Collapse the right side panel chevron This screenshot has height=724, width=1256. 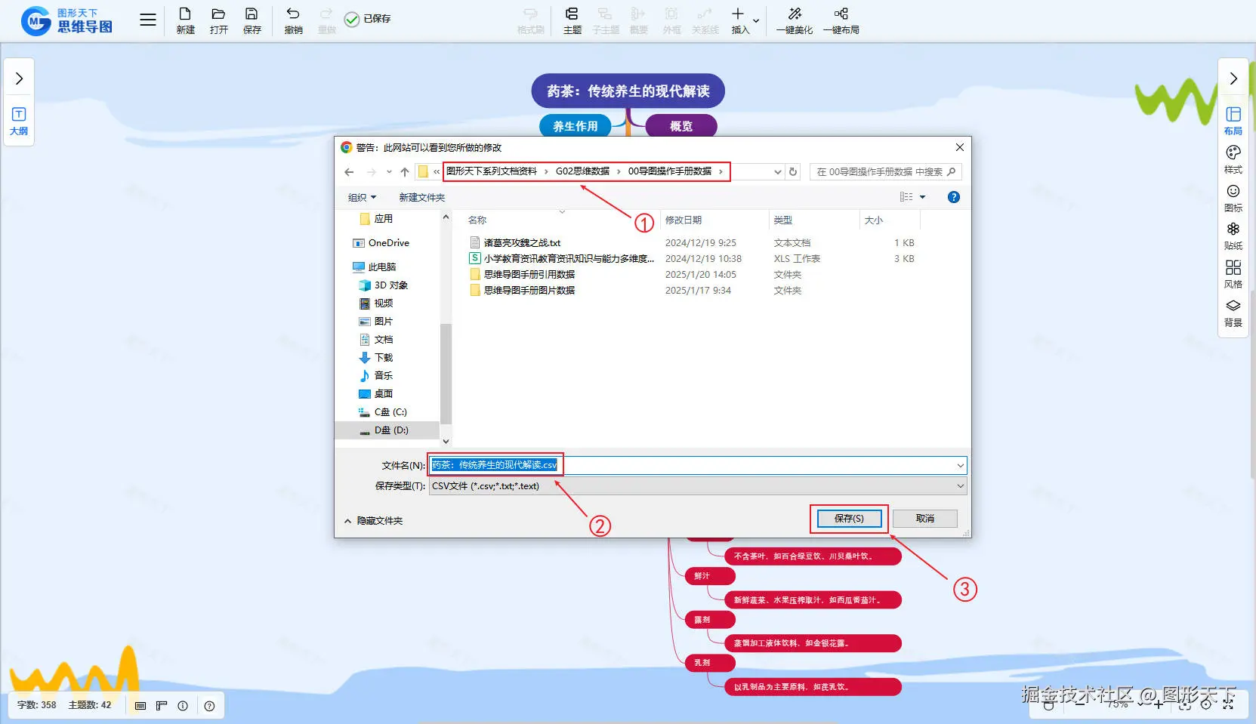pos(1233,79)
